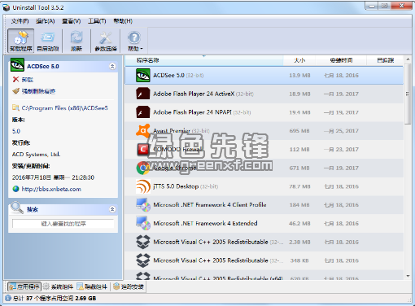
Task: Click the program list vertical scrollbar thumb
Action: click(408, 94)
